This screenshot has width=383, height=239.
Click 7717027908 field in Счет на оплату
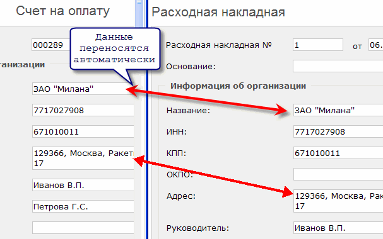83,110
